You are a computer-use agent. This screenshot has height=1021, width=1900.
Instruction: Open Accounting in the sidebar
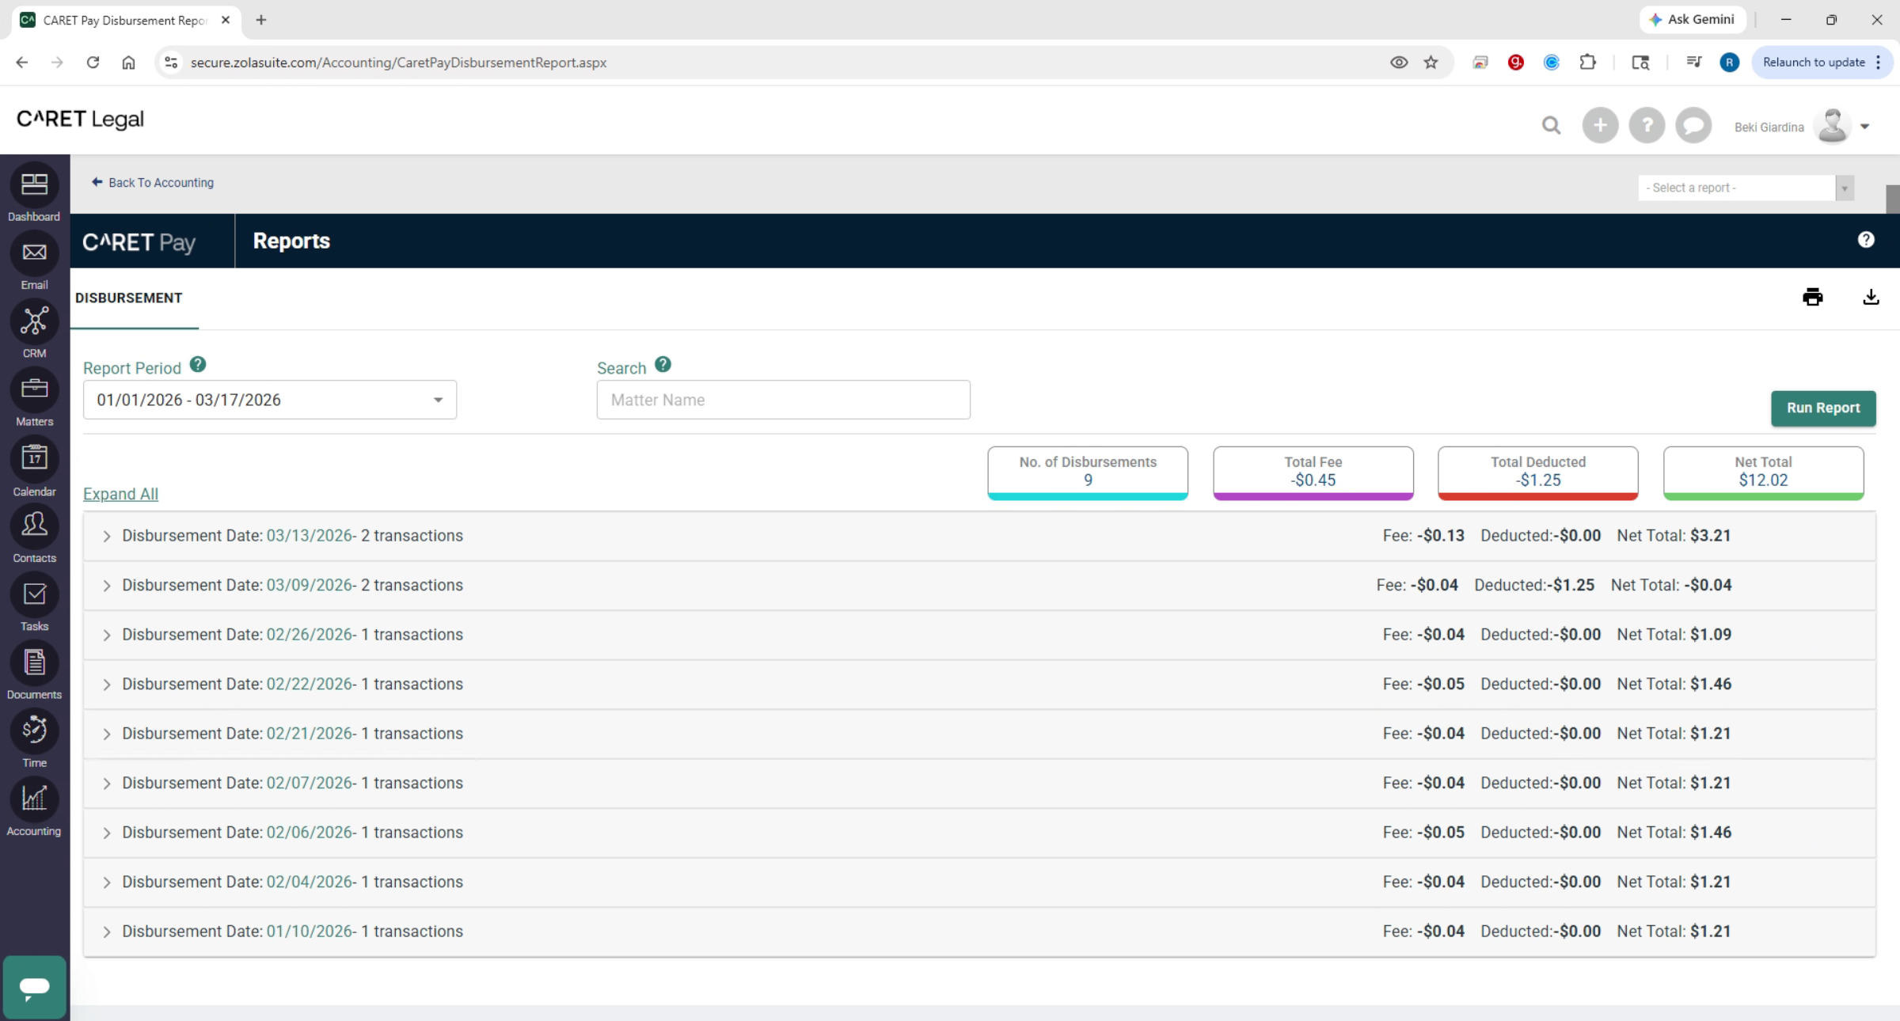click(x=34, y=799)
